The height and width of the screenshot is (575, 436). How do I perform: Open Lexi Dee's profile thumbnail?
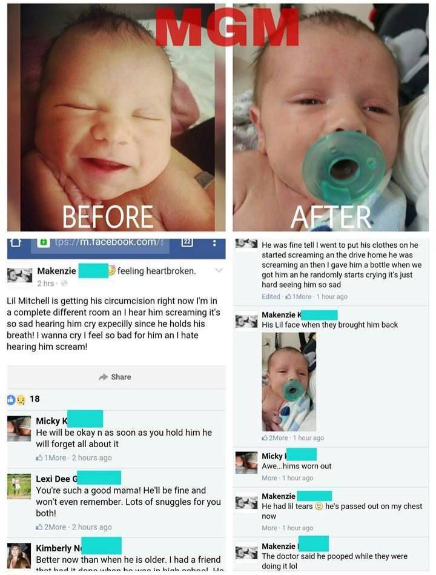(x=19, y=487)
